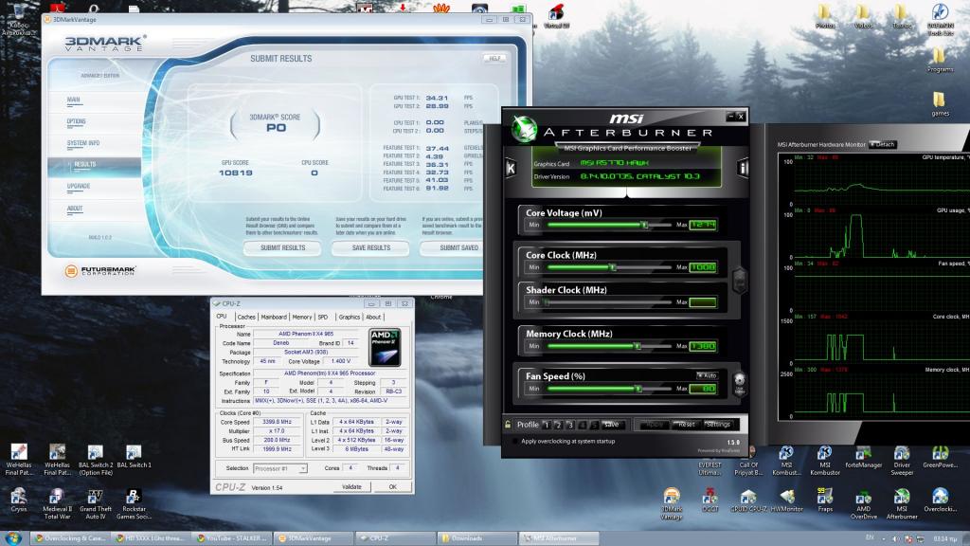Select the Fraps desktop shortcut
The image size is (970, 546).
825,500
